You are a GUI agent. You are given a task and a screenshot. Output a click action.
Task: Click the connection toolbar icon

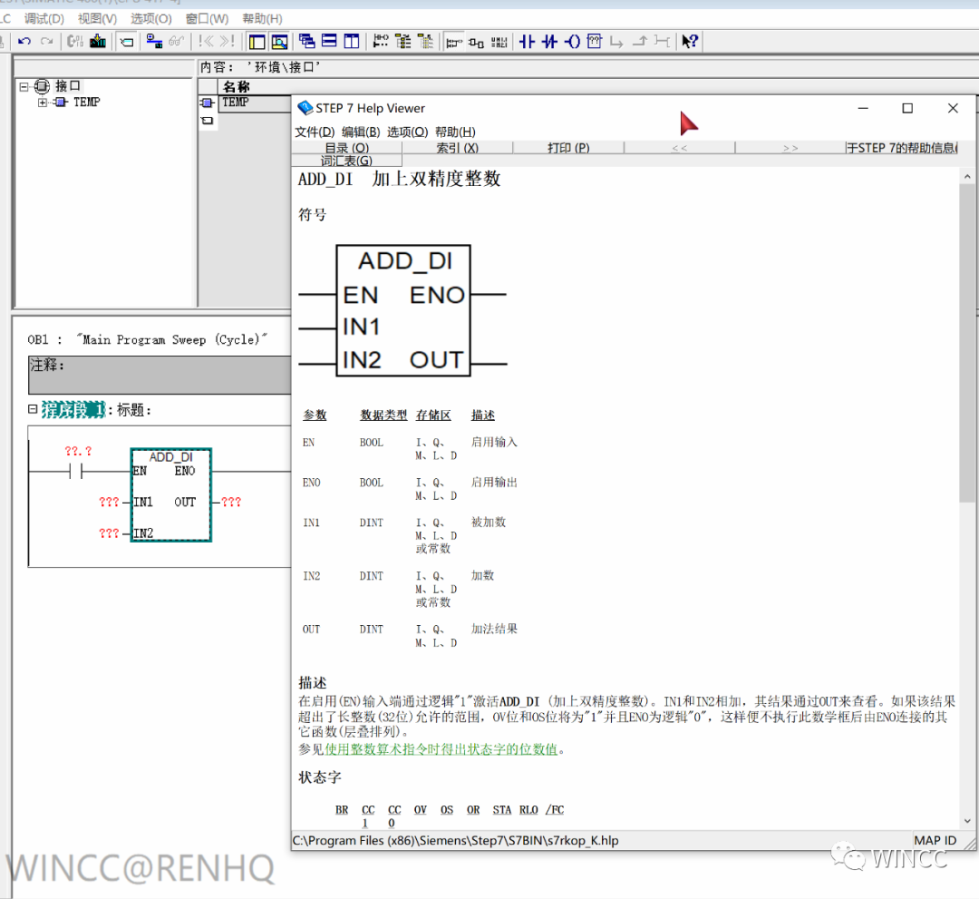pyautogui.click(x=662, y=41)
